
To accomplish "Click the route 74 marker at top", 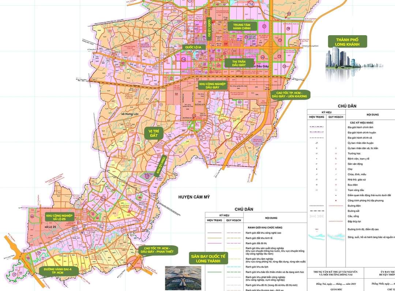I will [251, 4].
